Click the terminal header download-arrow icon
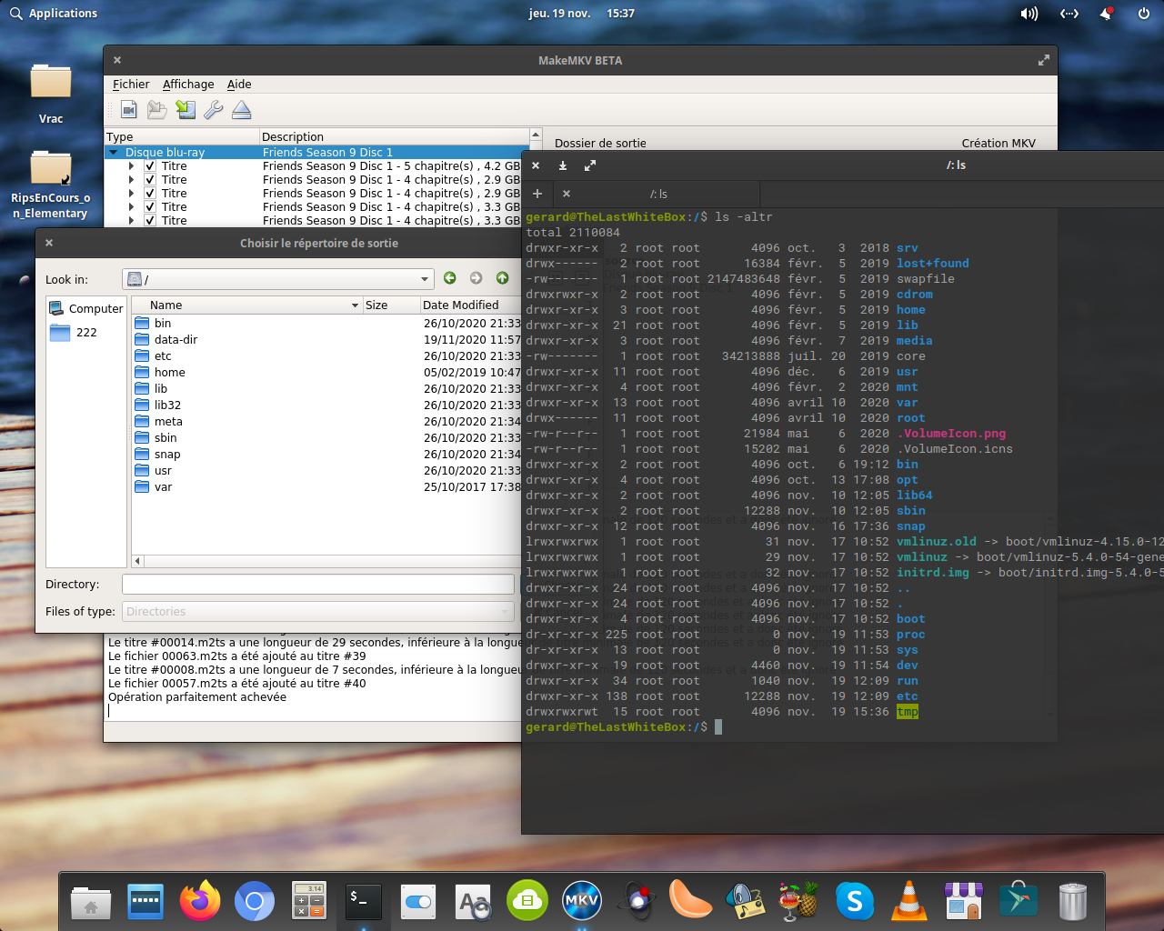 click(563, 165)
